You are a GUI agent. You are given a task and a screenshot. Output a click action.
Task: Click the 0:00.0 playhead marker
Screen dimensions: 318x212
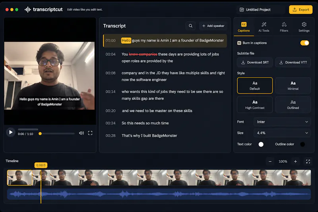(41, 165)
